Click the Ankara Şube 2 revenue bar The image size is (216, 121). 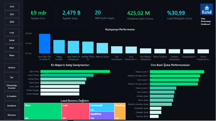[x=163, y=88]
